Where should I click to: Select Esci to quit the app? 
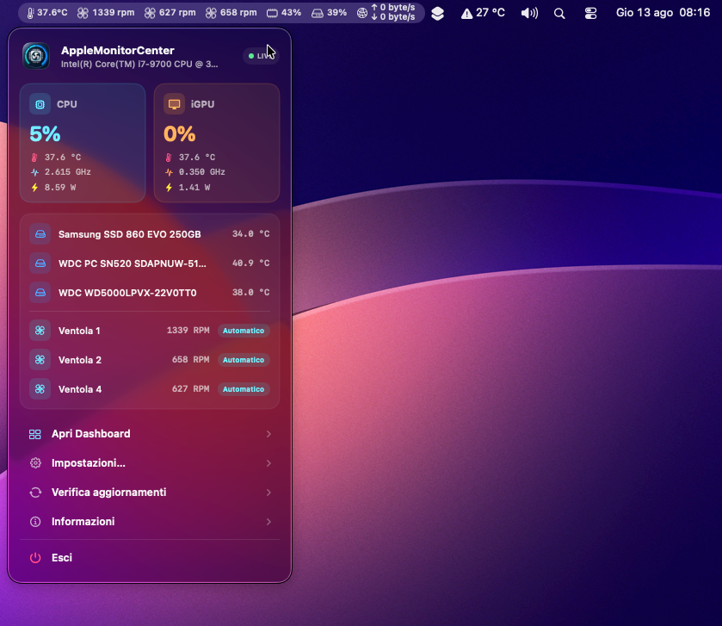[150, 558]
